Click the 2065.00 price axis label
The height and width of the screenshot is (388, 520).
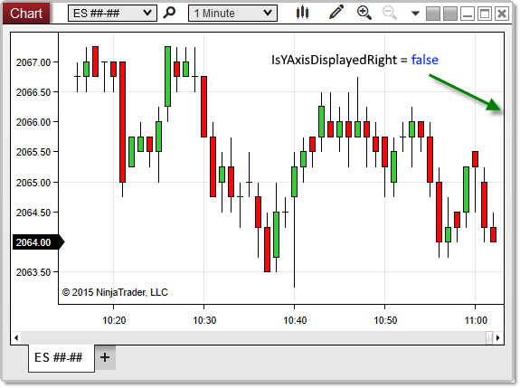click(33, 183)
